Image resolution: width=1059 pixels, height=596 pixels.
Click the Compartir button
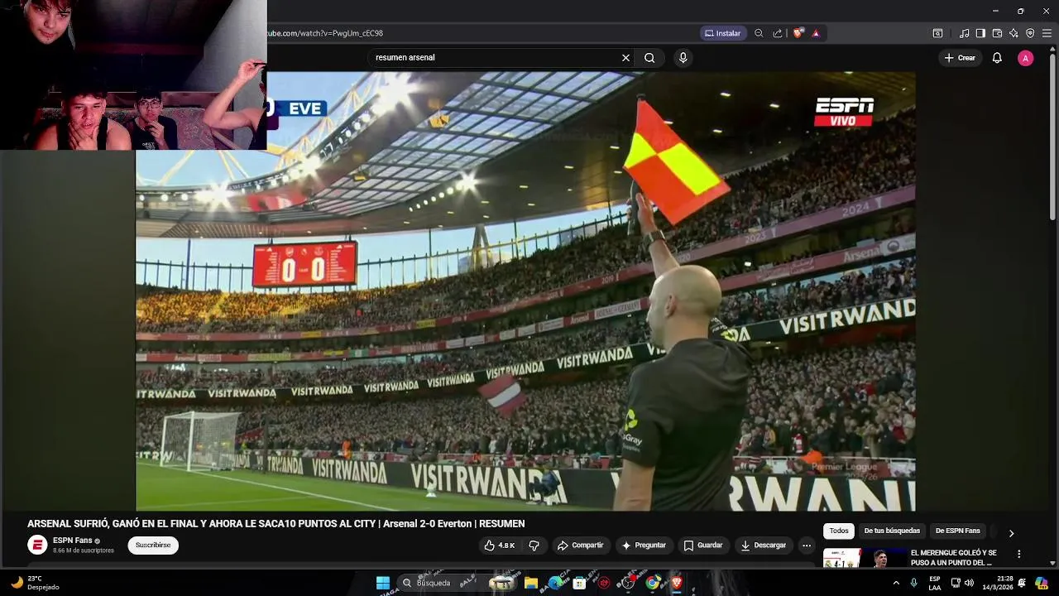(x=580, y=546)
